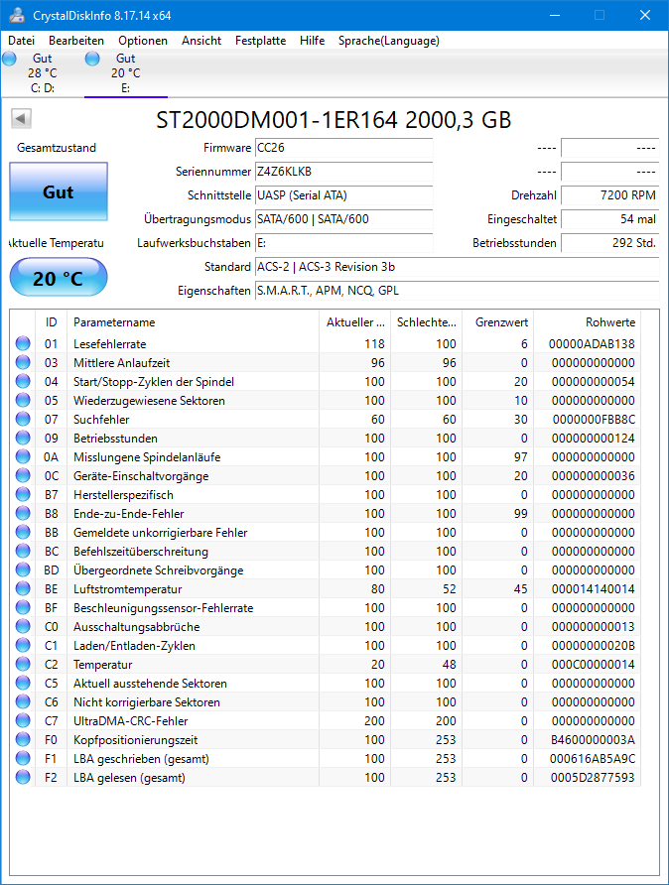Click the Schnittstelle field UASP (Serial ATA)
This screenshot has height=885, width=669.
[x=343, y=195]
